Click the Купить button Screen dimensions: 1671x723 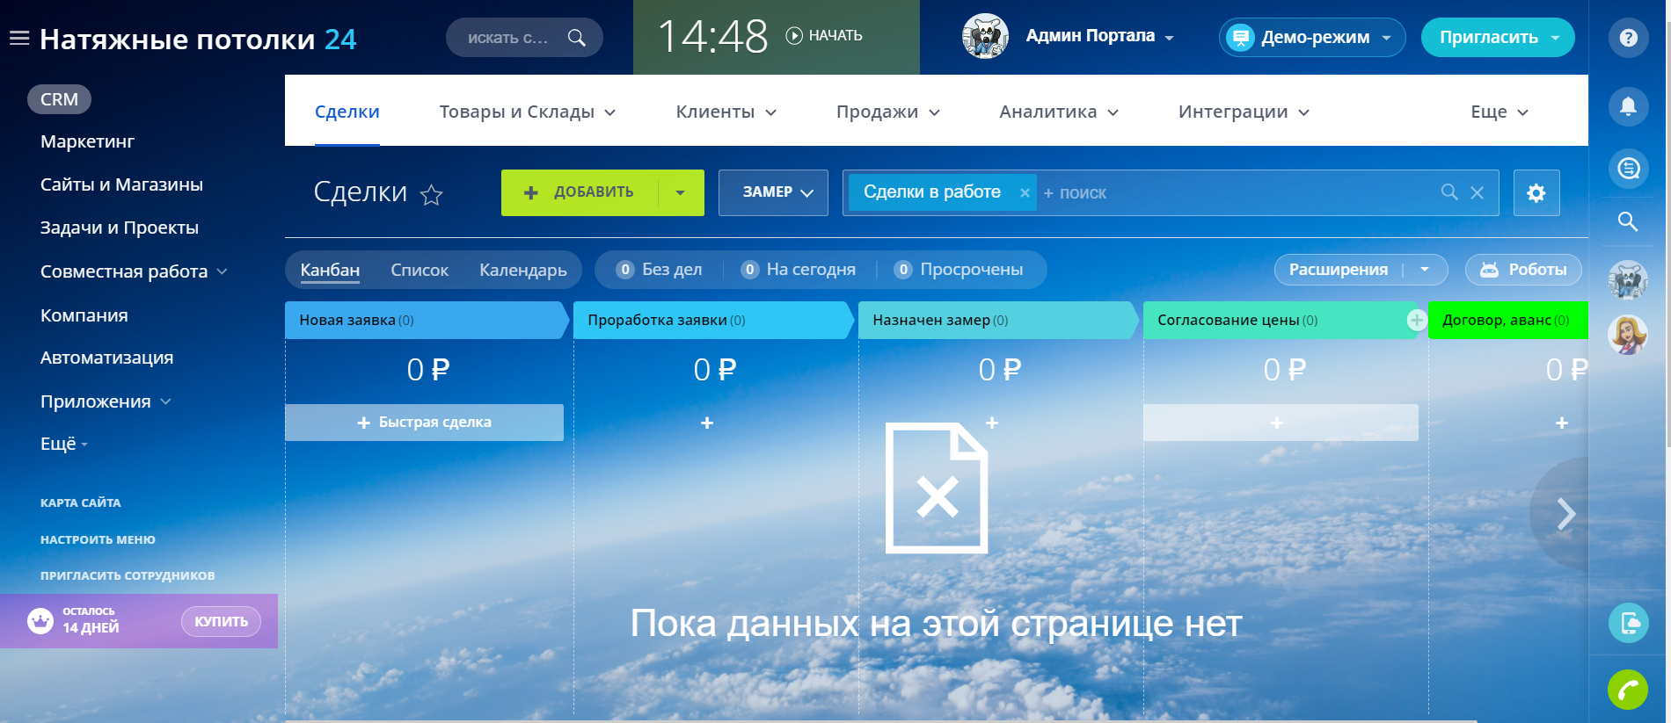pos(221,621)
